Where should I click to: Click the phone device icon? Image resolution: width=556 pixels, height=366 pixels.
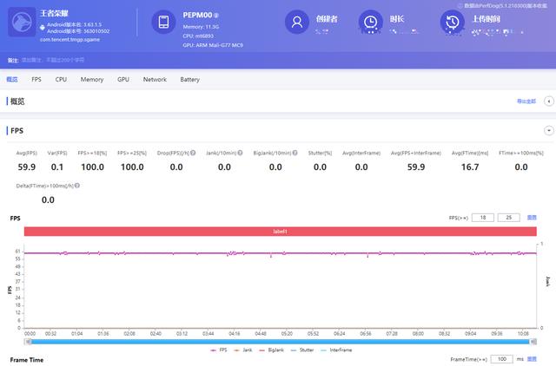(163, 22)
